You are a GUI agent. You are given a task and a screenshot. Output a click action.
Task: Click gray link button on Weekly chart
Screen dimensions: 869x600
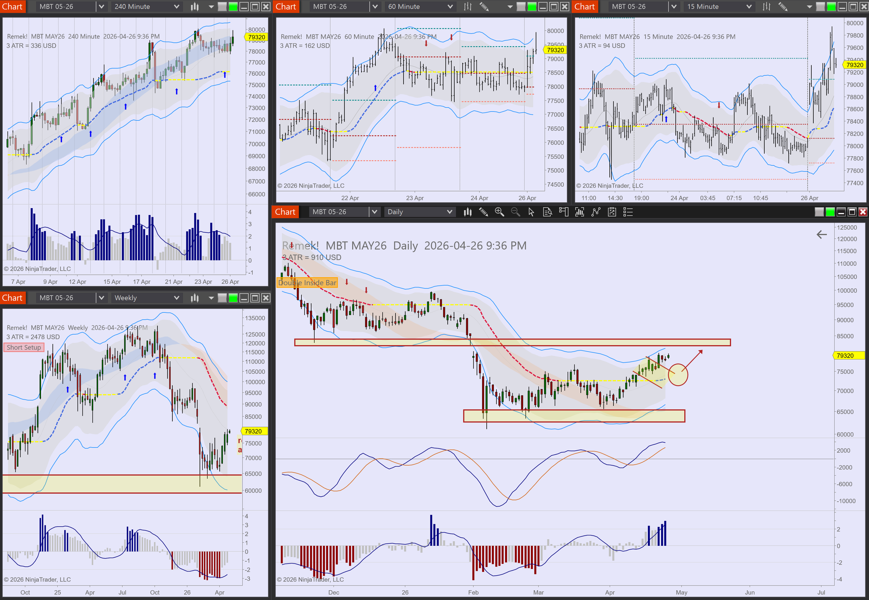[x=222, y=298]
